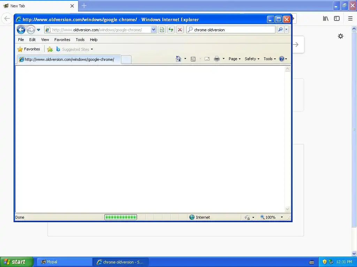Open a new tab in Mypal
Screen dimensions: 357x267
84,6
